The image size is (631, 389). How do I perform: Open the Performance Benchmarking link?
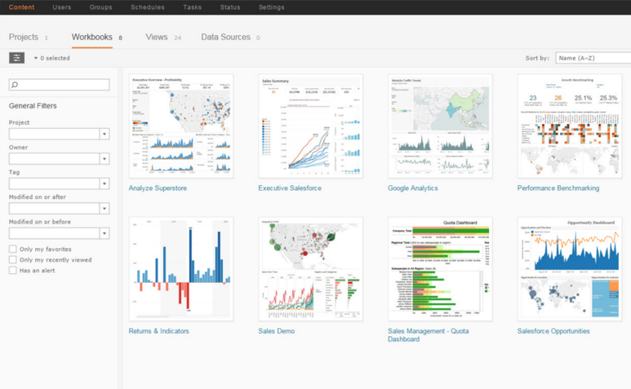tap(558, 188)
